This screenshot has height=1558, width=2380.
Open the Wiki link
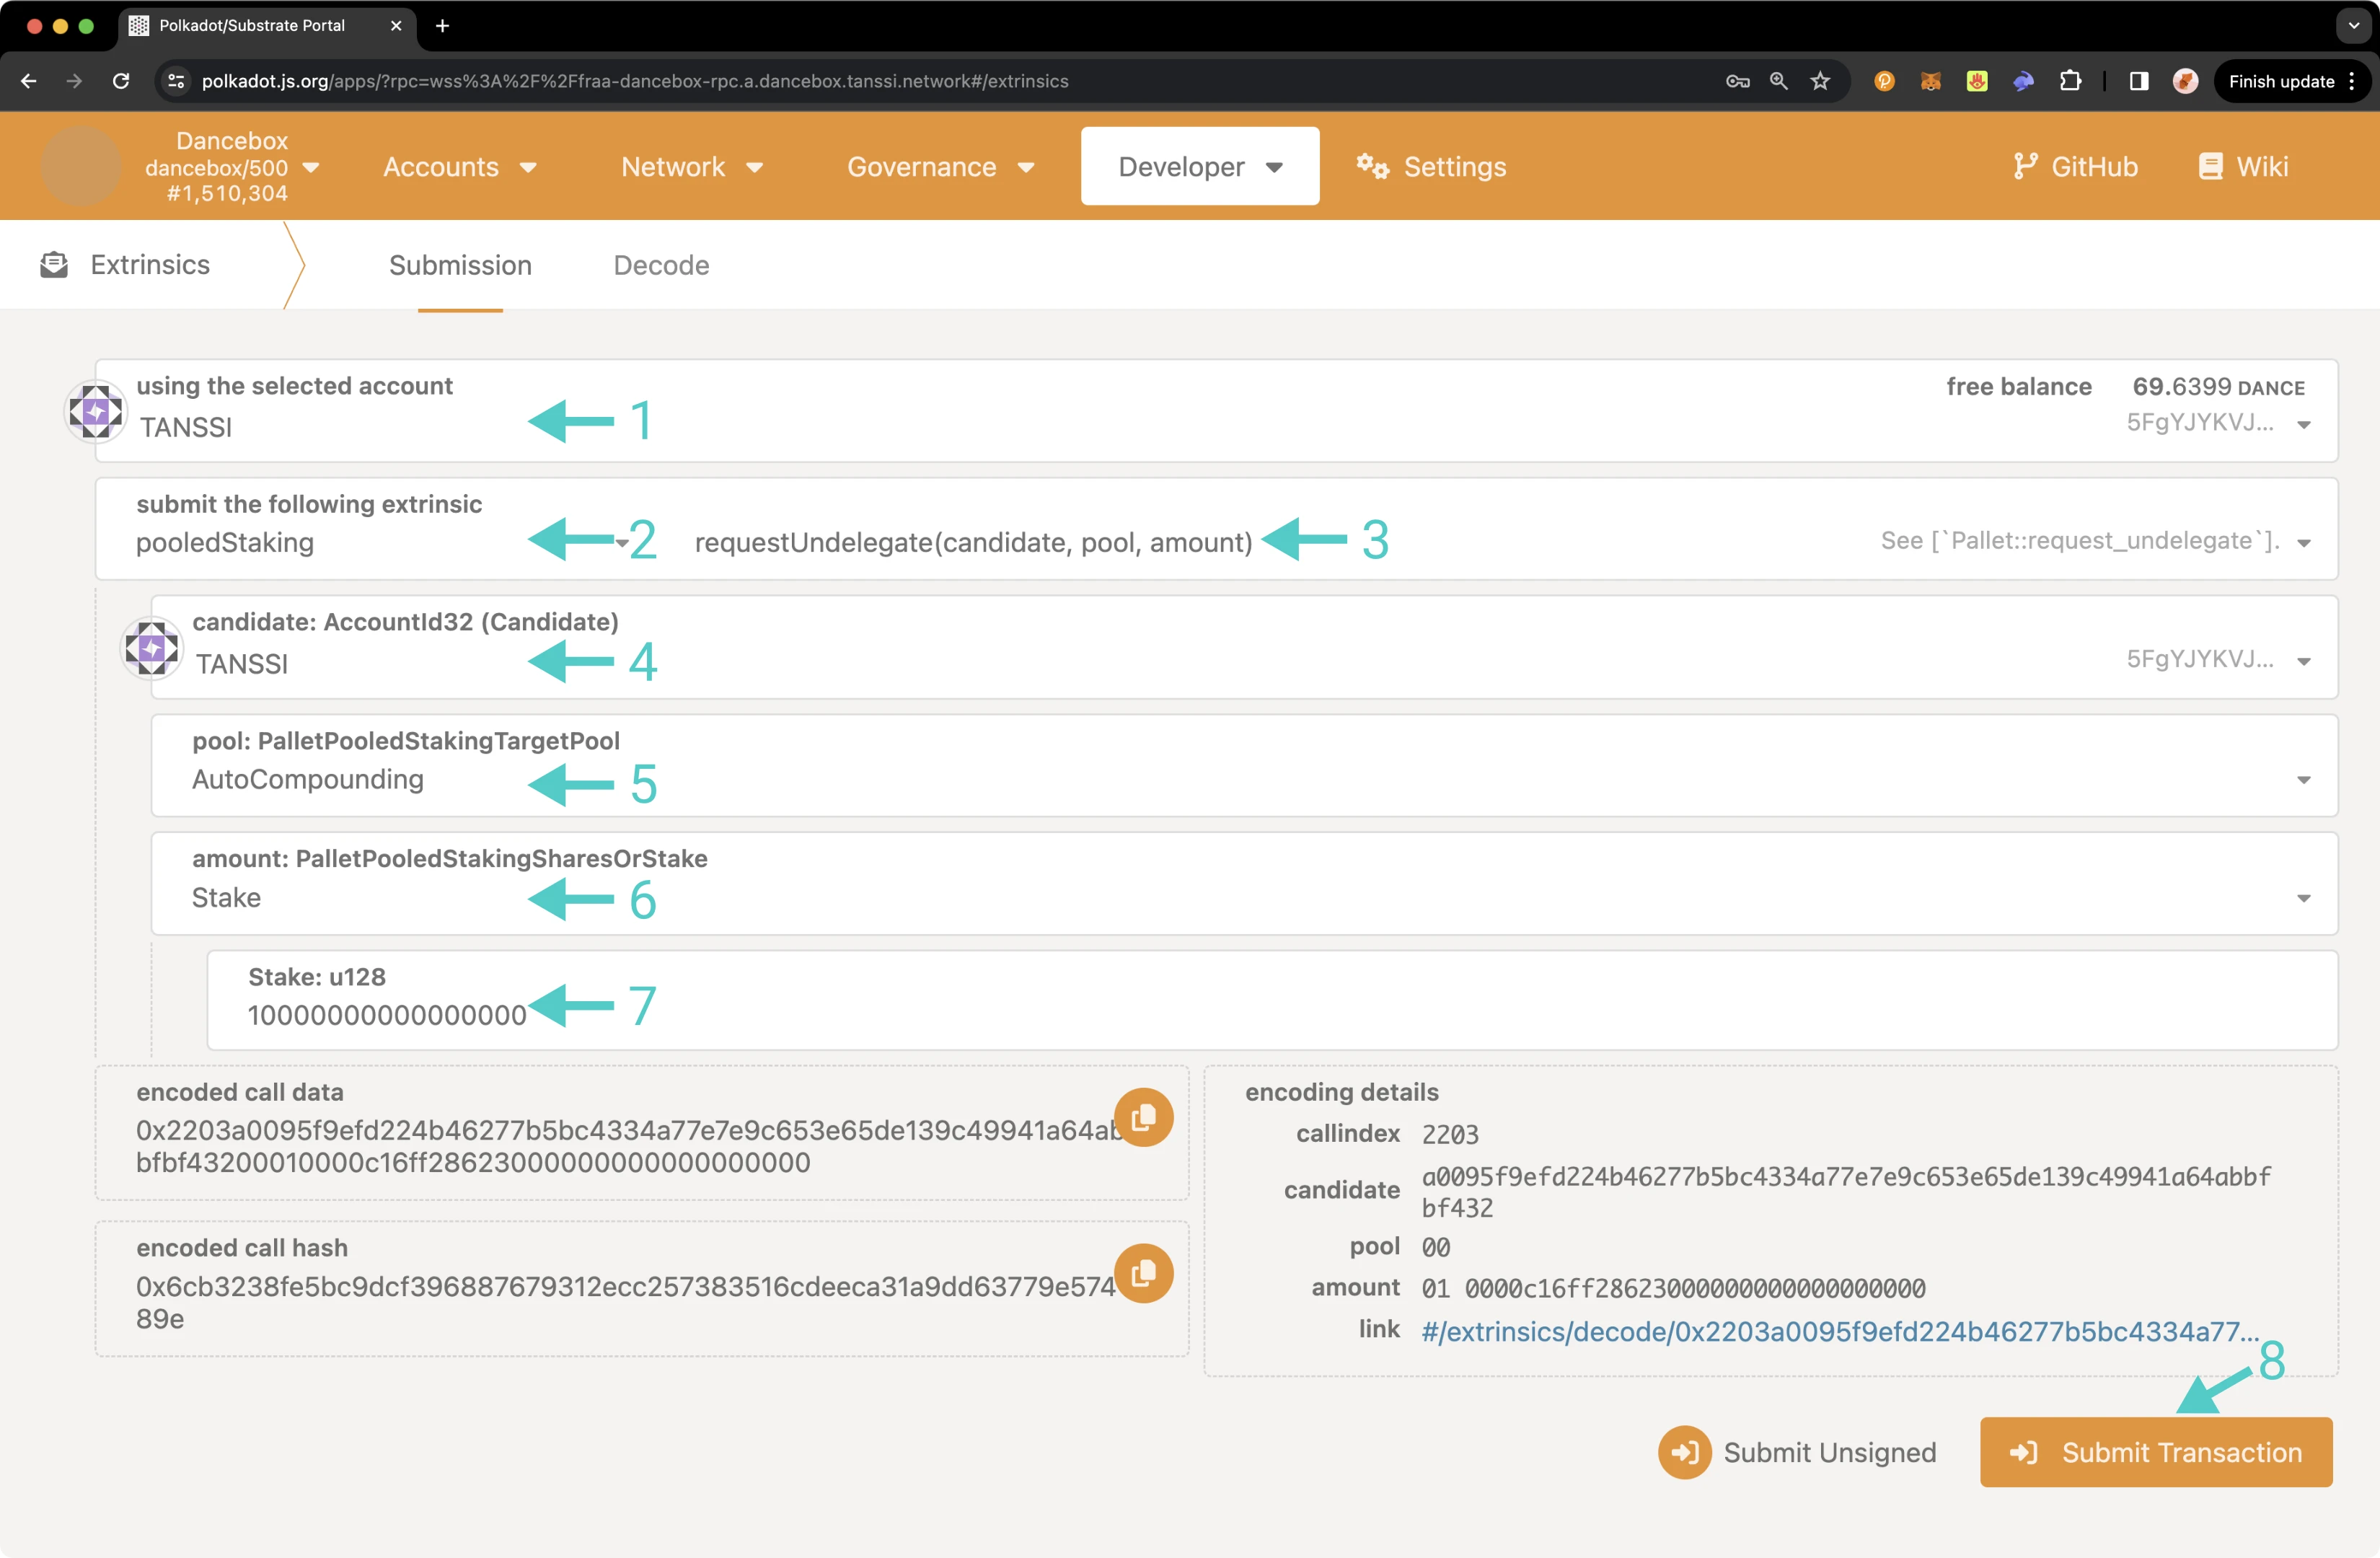pos(2244,166)
